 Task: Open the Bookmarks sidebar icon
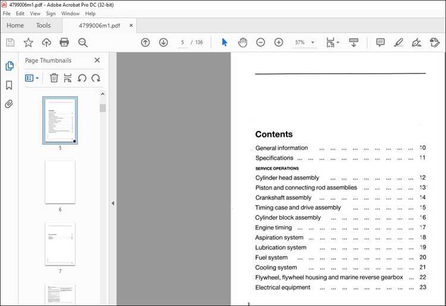(9, 85)
